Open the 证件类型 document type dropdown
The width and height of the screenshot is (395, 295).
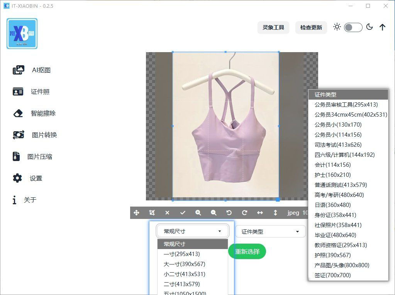(x=270, y=231)
